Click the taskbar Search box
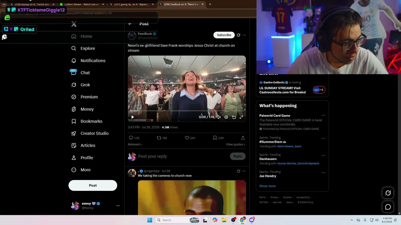Screen dimensions: 401x225 178,220
